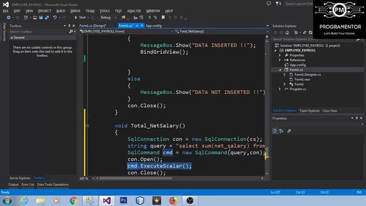Image resolution: width=366 pixels, height=206 pixels.
Task: Click the Navigate Backward toolbar icon
Action: pyautogui.click(x=9, y=18)
